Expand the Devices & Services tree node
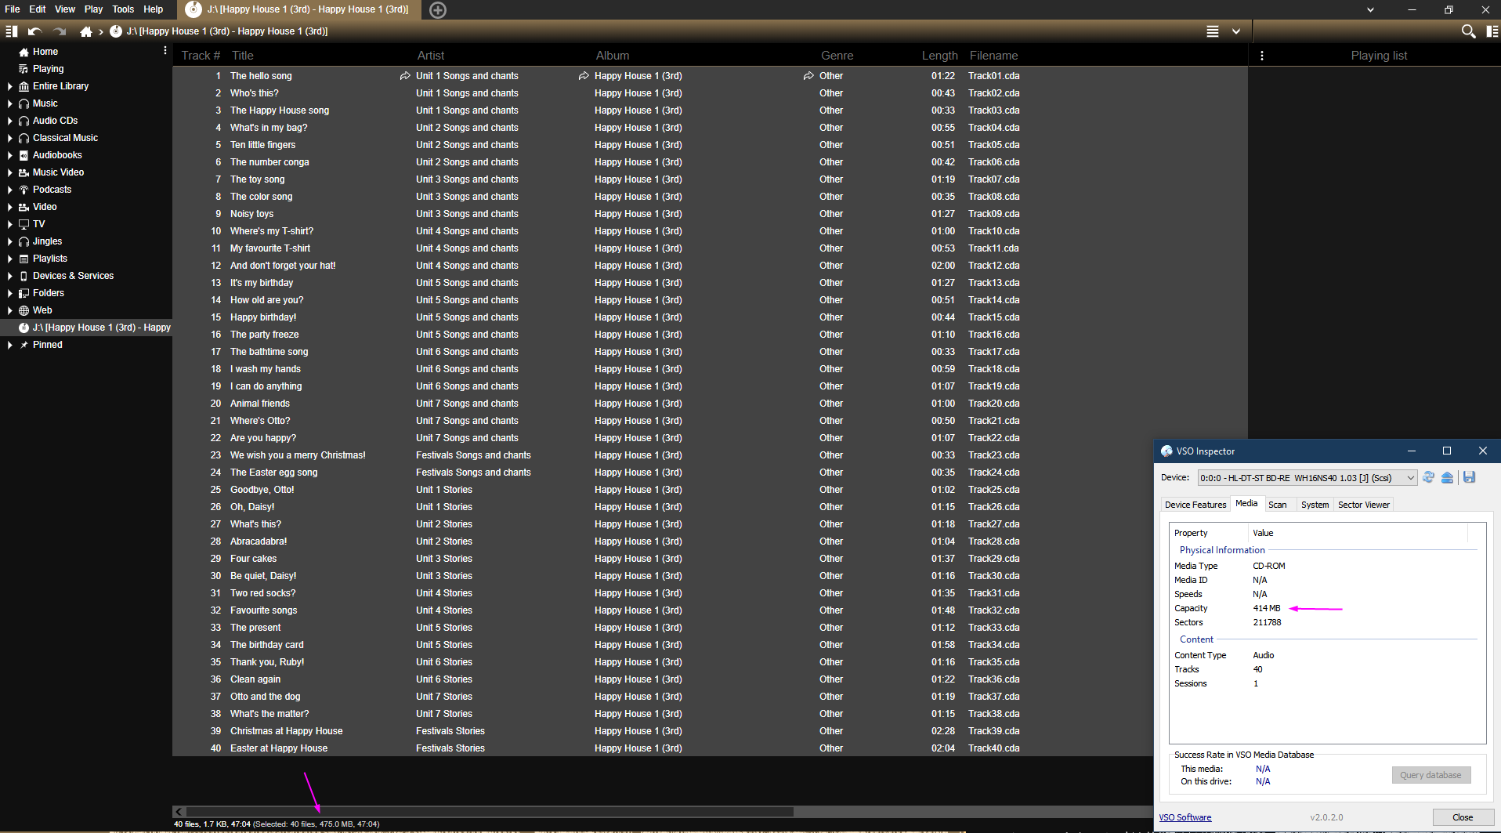Viewport: 1501px width, 833px height. 9,276
